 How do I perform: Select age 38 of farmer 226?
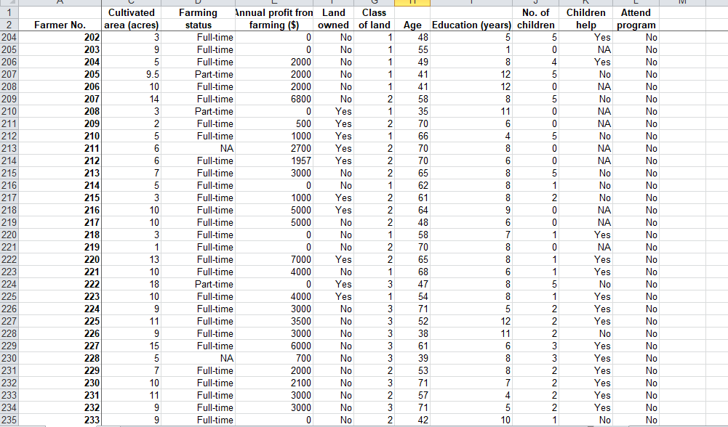click(412, 334)
